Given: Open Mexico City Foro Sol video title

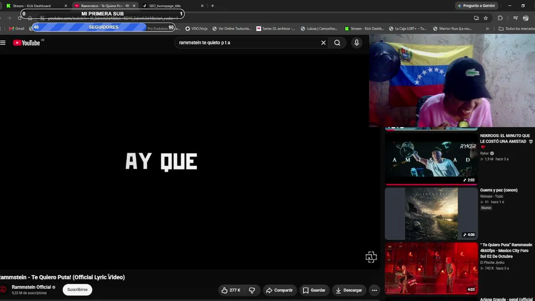Looking at the screenshot, I should pos(506,251).
